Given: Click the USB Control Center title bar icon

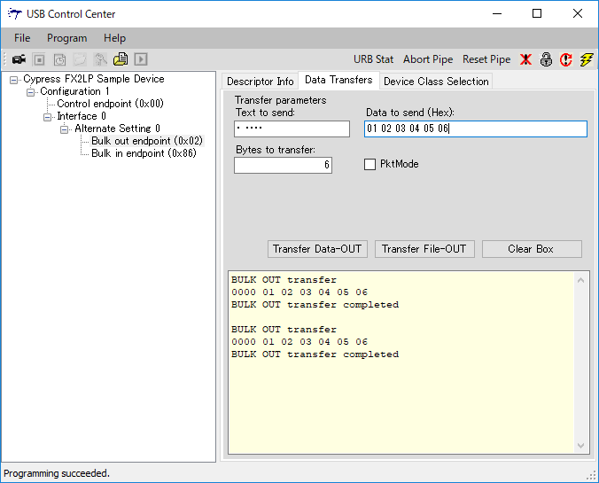Looking at the screenshot, I should [14, 14].
